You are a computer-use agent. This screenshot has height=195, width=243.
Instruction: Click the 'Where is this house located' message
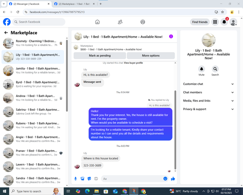(x=101, y=158)
